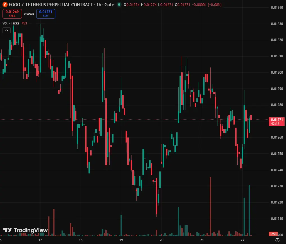The image size is (286, 244).
Task: Click date 21 on the time axis
Action: point(202,240)
